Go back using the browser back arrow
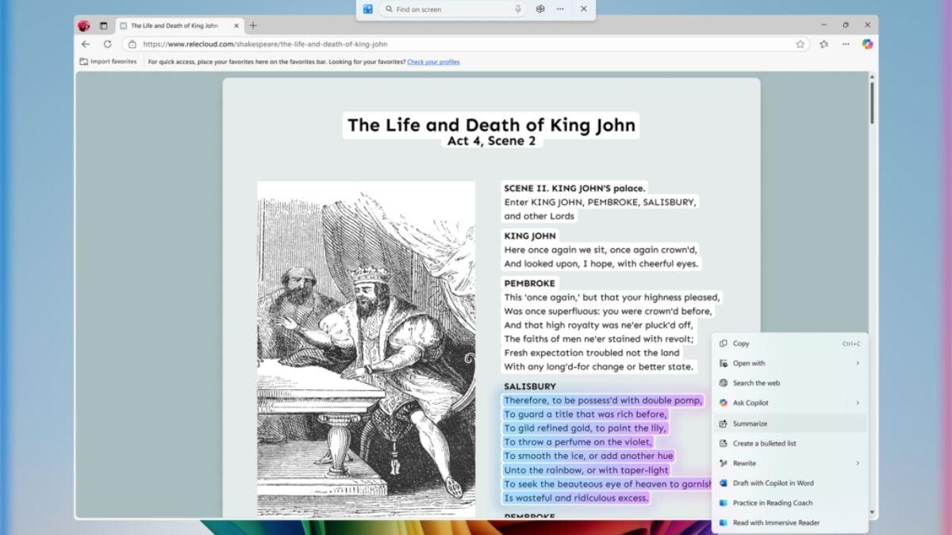 [86, 44]
